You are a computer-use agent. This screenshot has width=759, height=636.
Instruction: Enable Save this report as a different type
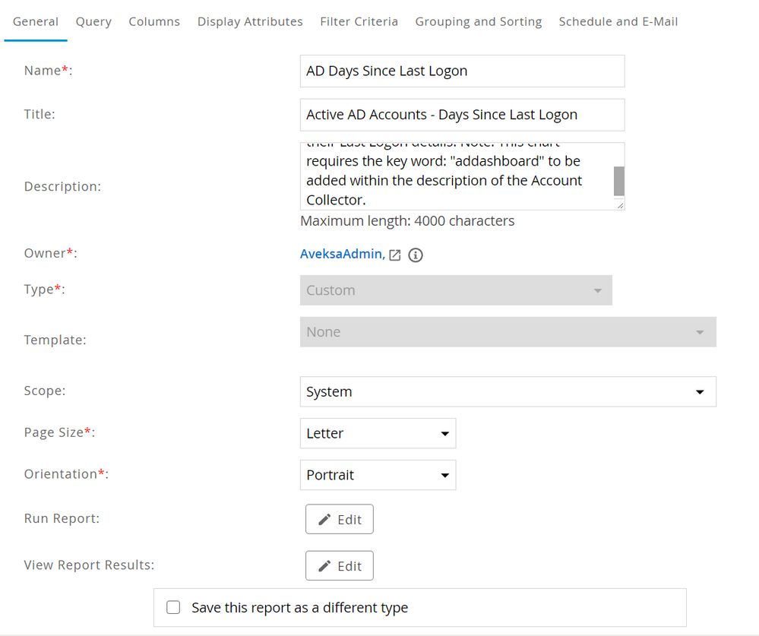(x=173, y=608)
